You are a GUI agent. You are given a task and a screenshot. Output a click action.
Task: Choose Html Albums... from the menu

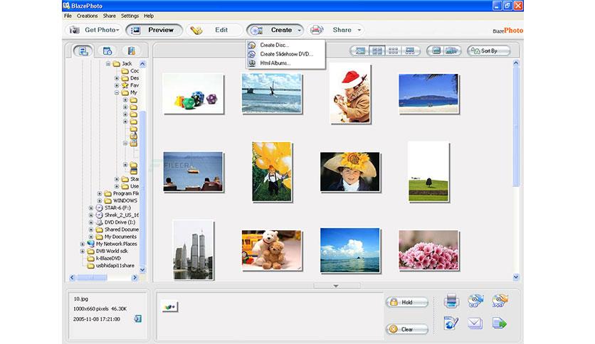285,63
